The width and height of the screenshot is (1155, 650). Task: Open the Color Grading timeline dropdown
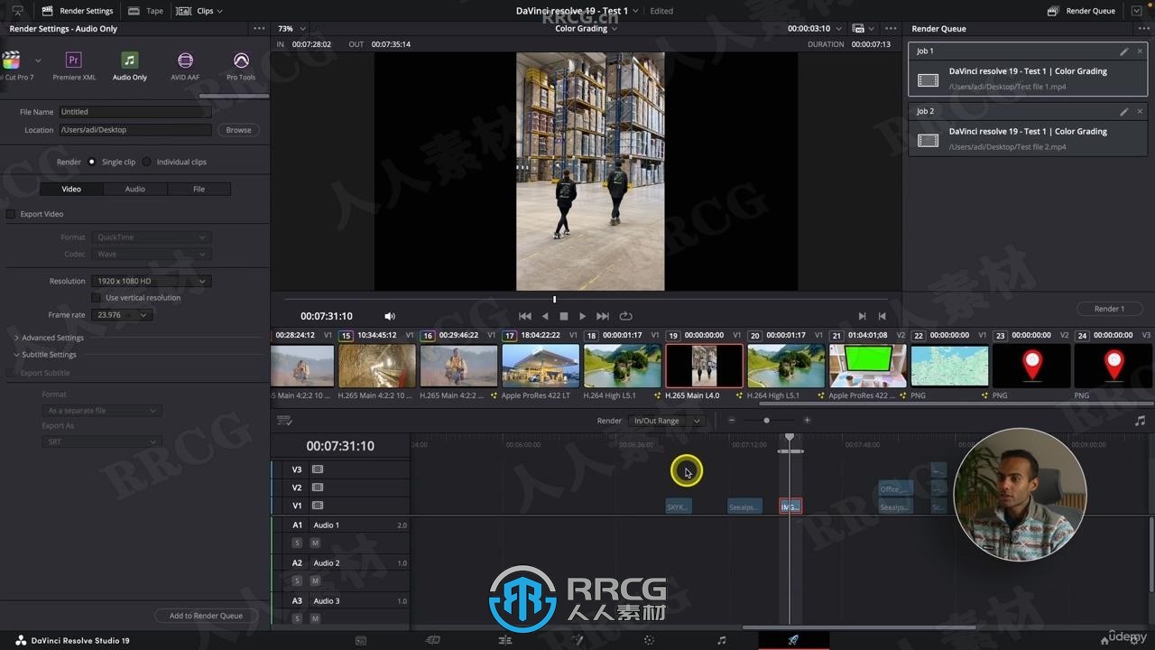[586, 29]
